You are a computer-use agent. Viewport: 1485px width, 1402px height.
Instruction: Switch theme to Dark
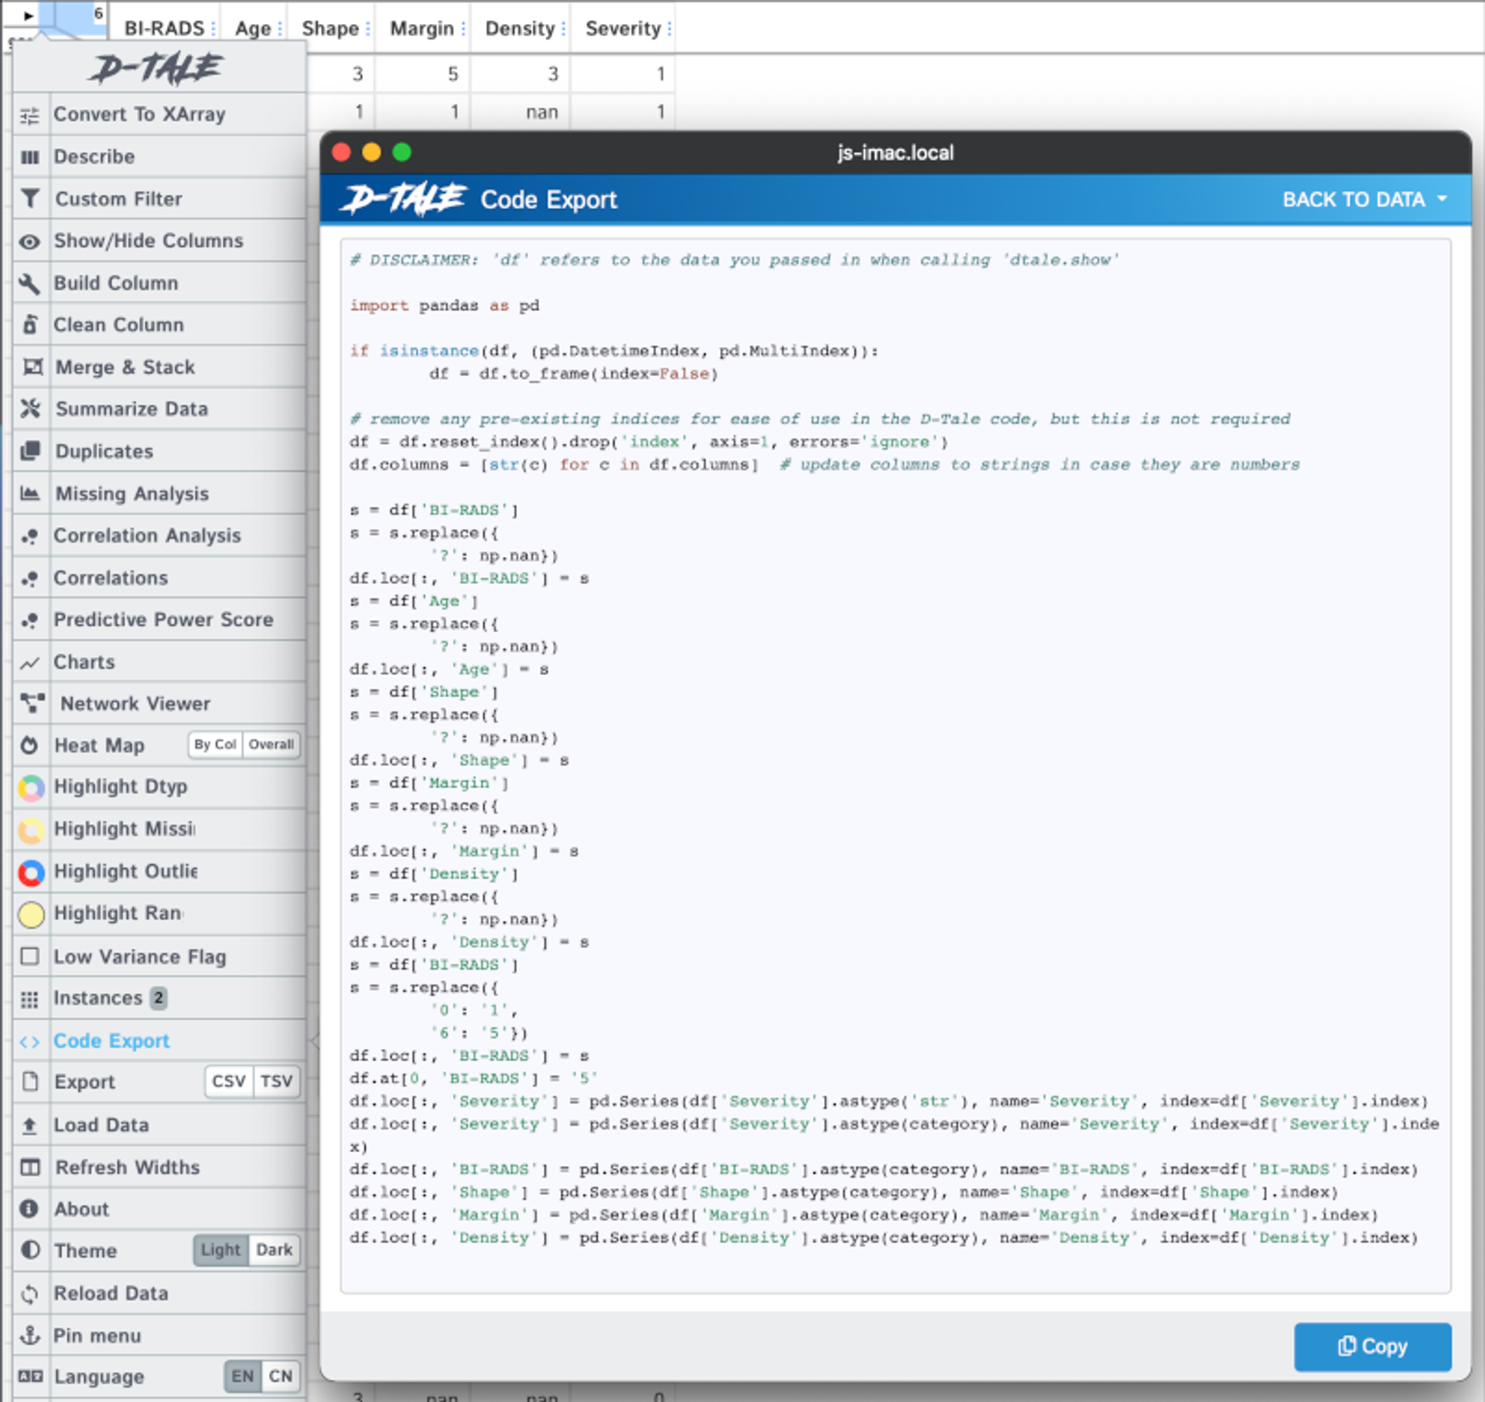(x=274, y=1250)
